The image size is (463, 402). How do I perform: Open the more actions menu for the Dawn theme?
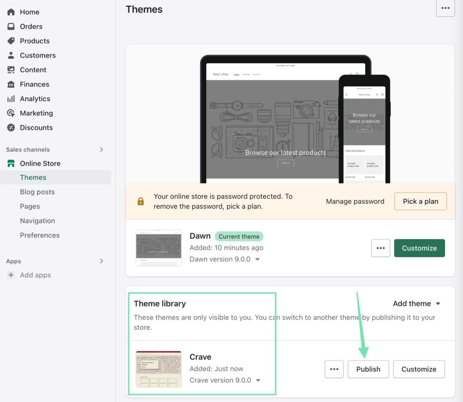(380, 248)
